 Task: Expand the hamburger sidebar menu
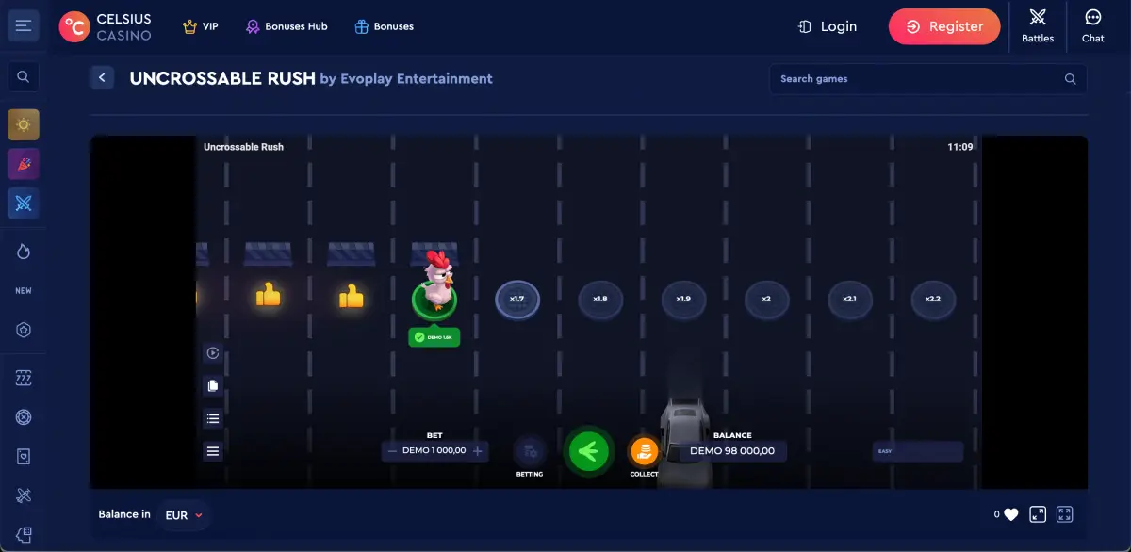[24, 26]
